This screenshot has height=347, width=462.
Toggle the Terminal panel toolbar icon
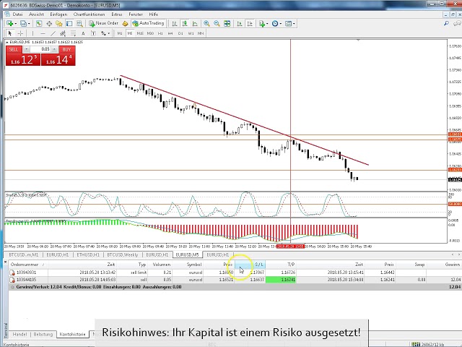[69, 23]
